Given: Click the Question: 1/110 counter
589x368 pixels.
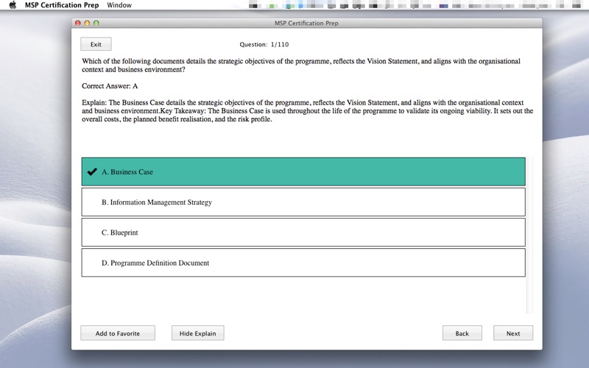Looking at the screenshot, I should tap(264, 44).
